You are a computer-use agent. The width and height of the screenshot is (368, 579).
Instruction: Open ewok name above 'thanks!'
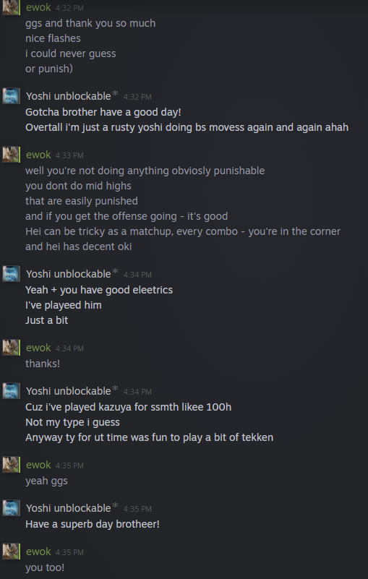[38, 348]
